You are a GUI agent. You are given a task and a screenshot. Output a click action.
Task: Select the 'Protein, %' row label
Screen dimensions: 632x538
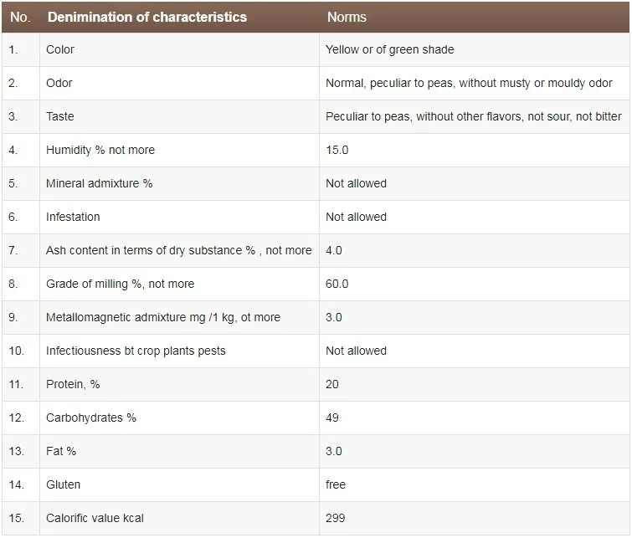(x=73, y=384)
